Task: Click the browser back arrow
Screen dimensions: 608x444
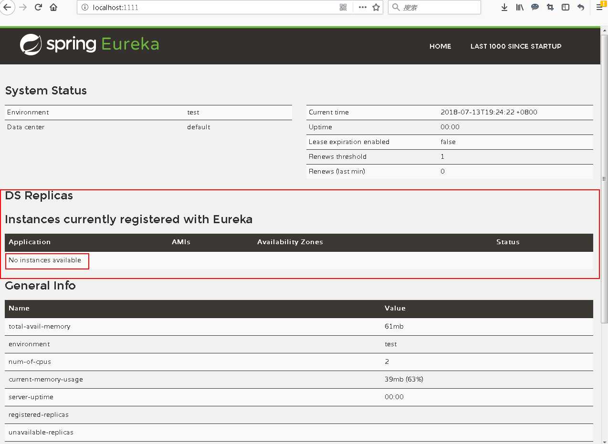Action: [7, 7]
